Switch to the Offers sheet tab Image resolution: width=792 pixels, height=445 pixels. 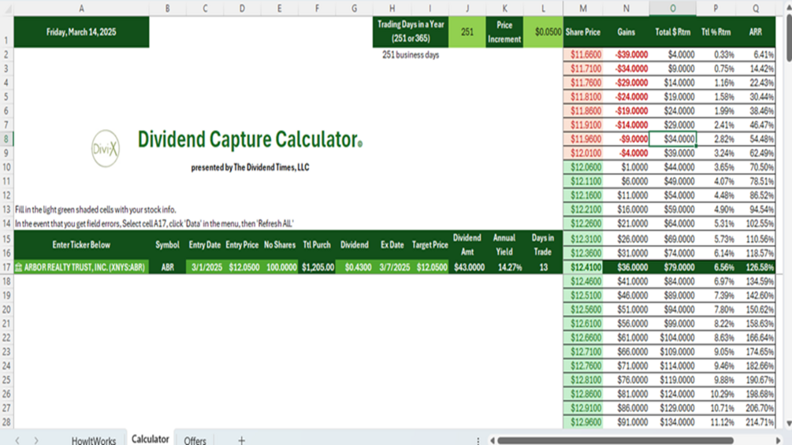pyautogui.click(x=195, y=440)
